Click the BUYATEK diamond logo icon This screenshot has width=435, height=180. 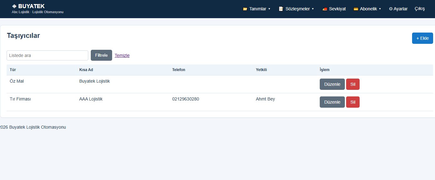coord(14,6)
